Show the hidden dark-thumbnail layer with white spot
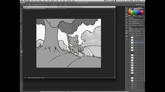This screenshot has width=165, height=92. pos(129,53)
